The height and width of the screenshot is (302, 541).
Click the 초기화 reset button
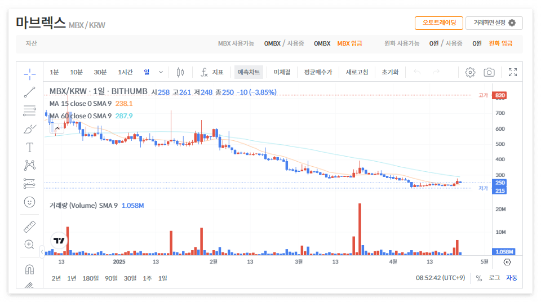(x=390, y=72)
